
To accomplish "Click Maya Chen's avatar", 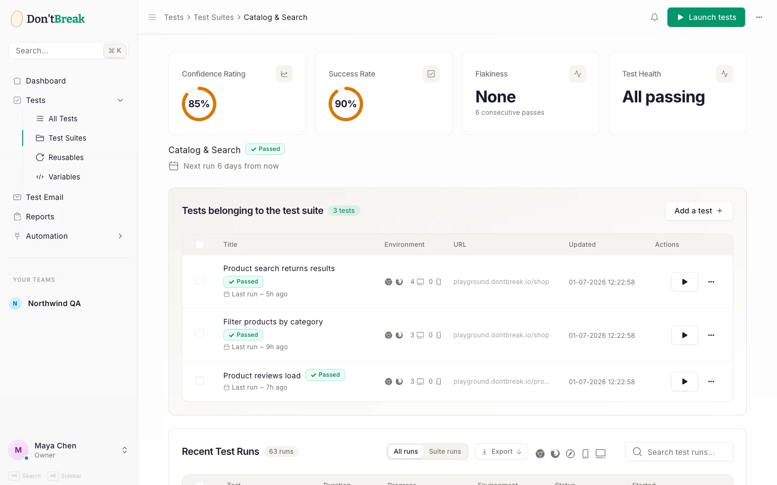I will [18, 450].
